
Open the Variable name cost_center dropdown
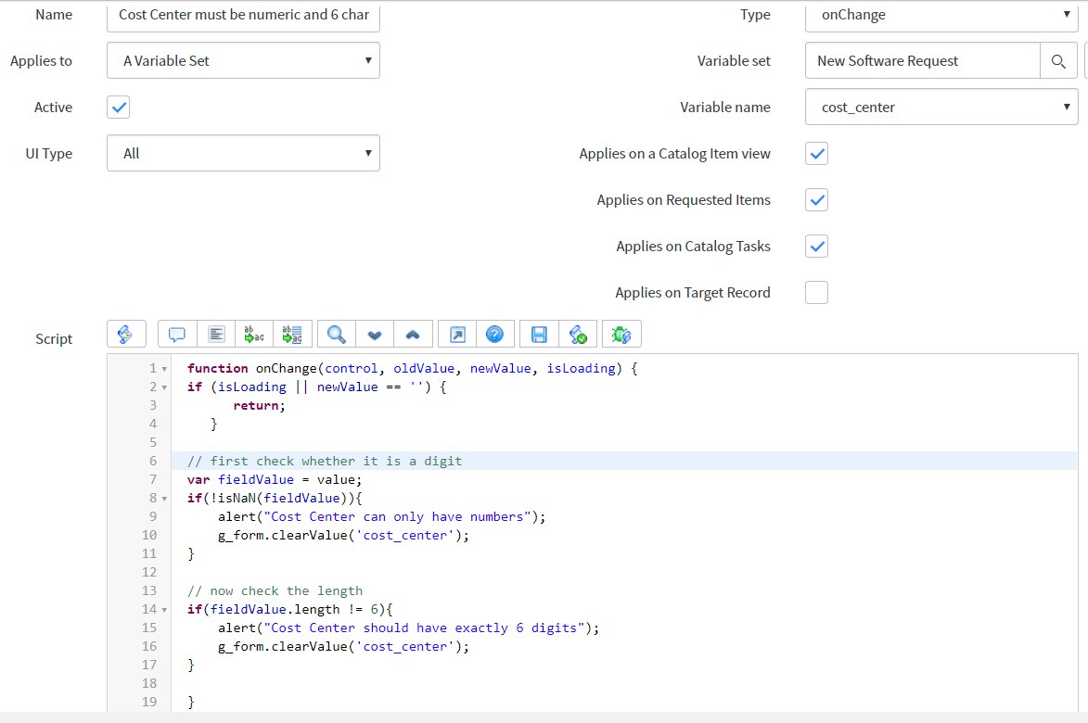point(941,107)
